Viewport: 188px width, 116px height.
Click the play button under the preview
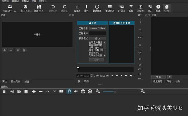tap(122, 76)
